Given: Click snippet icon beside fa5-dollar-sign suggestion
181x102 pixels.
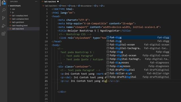Looking at the screenshot, I should point(108,73).
